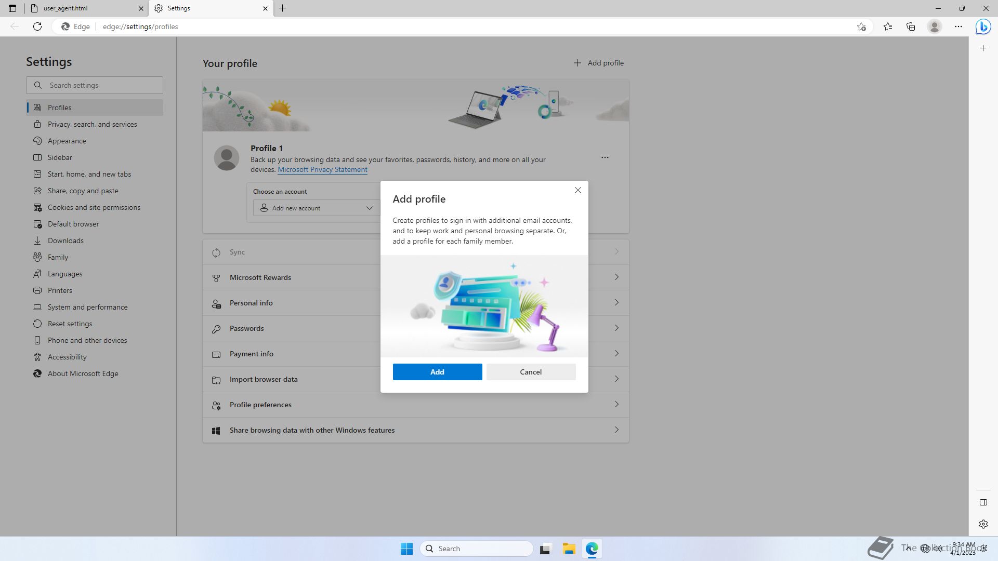Expand Profile preferences row chevron
Viewport: 998px width, 561px height.
pos(616,405)
